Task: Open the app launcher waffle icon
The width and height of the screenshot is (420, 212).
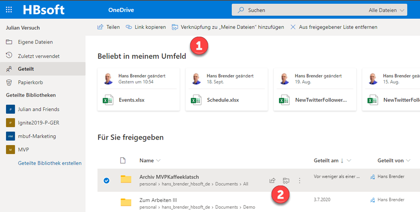Action: click(9, 10)
